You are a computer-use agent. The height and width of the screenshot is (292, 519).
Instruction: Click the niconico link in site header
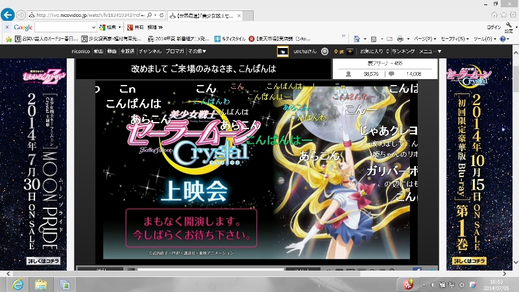point(80,51)
